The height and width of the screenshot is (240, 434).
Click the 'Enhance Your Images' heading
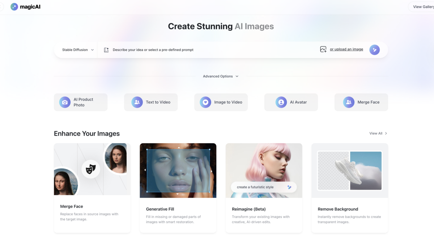(x=87, y=134)
